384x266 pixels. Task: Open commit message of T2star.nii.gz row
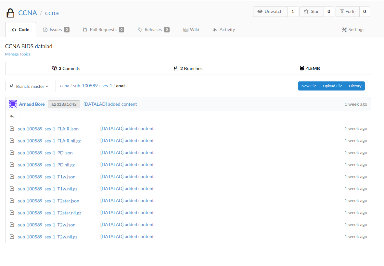(x=127, y=212)
